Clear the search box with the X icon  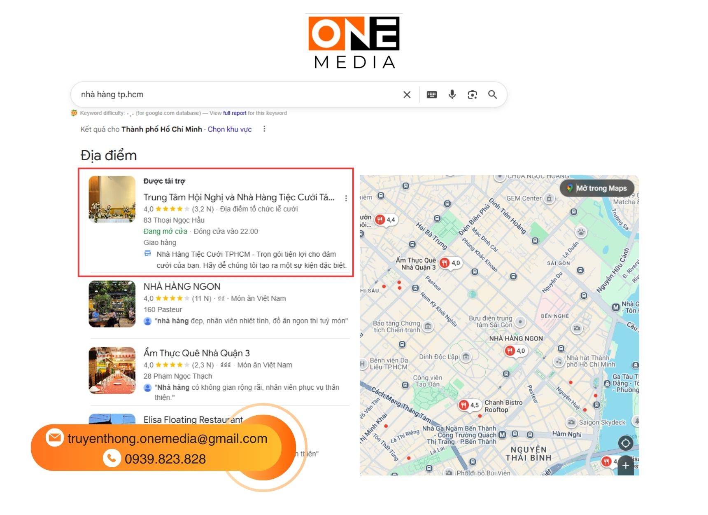(407, 95)
